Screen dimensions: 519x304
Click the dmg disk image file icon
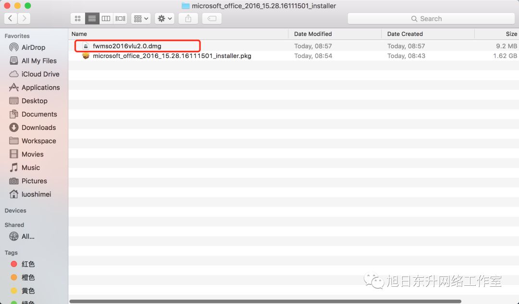point(86,46)
